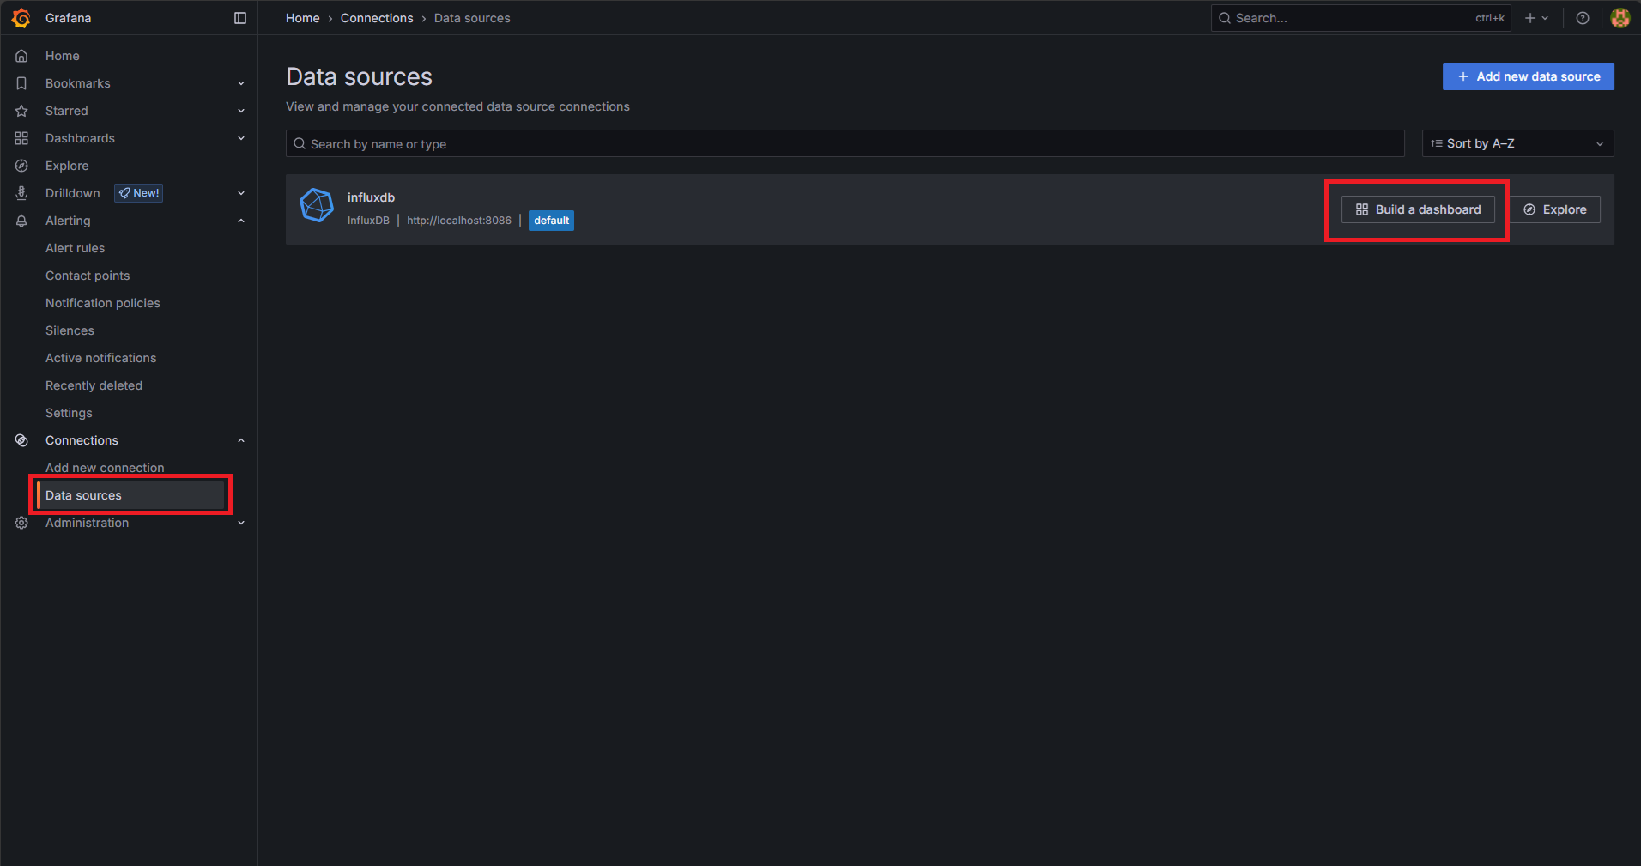Image resolution: width=1641 pixels, height=866 pixels.
Task: Collapse the Connections section chevron
Action: pos(241,440)
